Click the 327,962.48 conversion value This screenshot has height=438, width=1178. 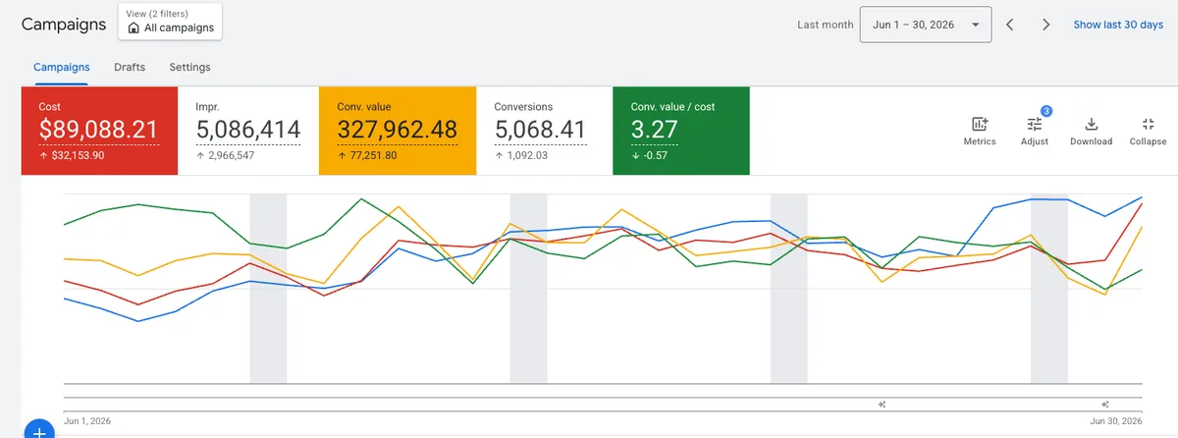coord(398,130)
